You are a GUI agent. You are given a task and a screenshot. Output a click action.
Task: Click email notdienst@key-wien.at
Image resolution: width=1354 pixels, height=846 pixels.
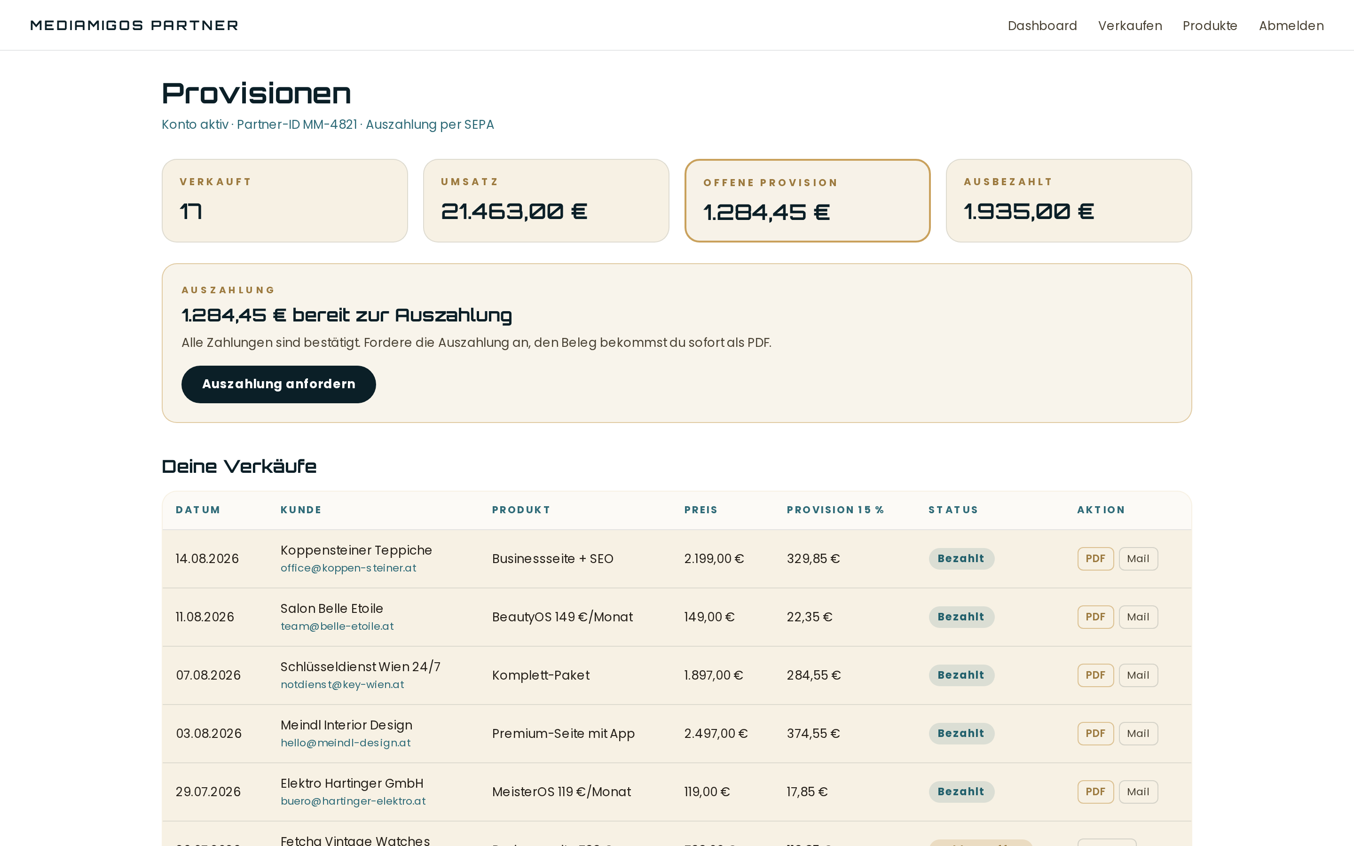(x=342, y=684)
